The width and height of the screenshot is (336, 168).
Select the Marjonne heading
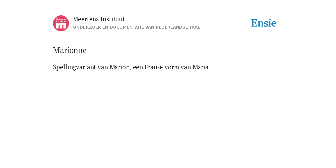coord(70,50)
